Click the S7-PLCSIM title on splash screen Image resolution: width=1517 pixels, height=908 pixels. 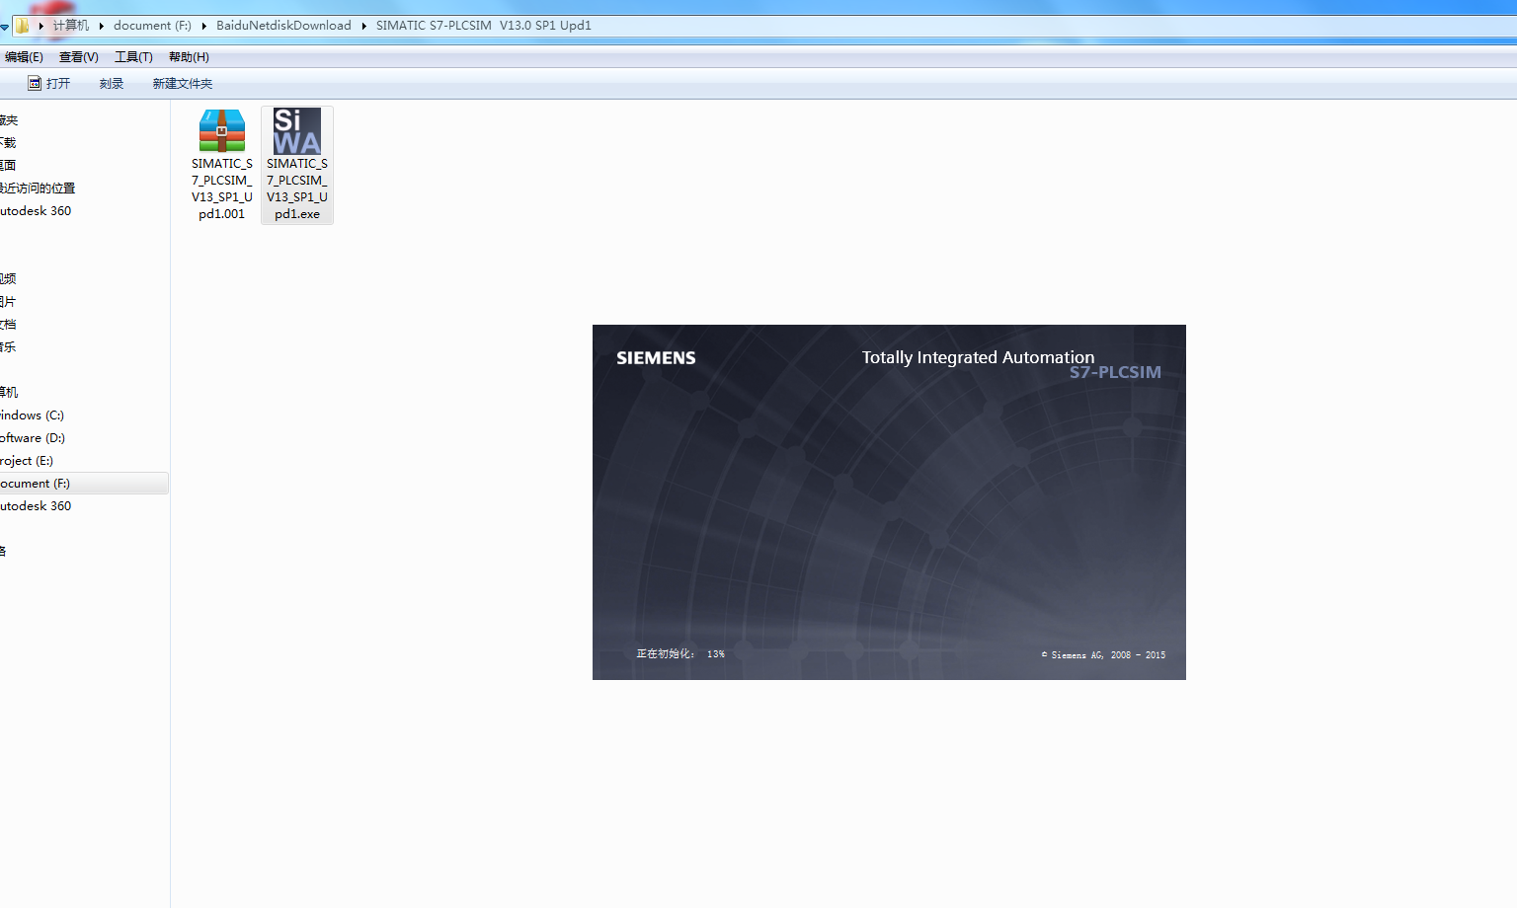1115,372
